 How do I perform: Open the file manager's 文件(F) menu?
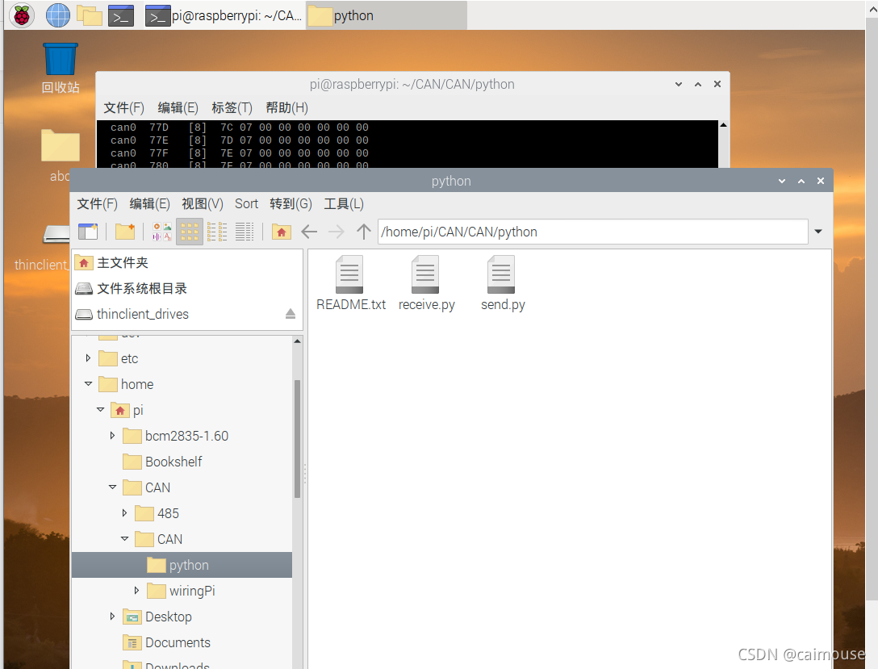[x=97, y=204]
